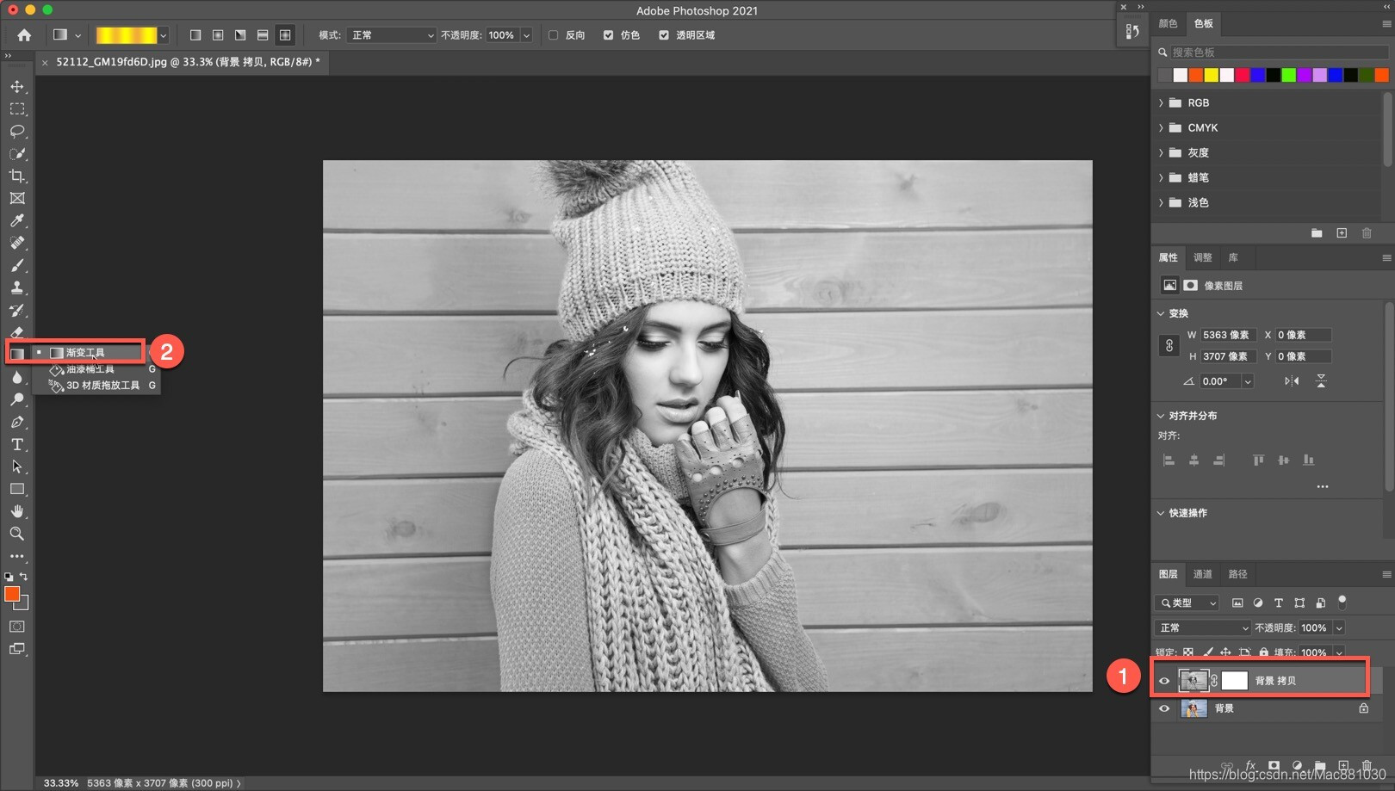Switch to the 库 tab
Screen dimensions: 1395x791
(1233, 257)
